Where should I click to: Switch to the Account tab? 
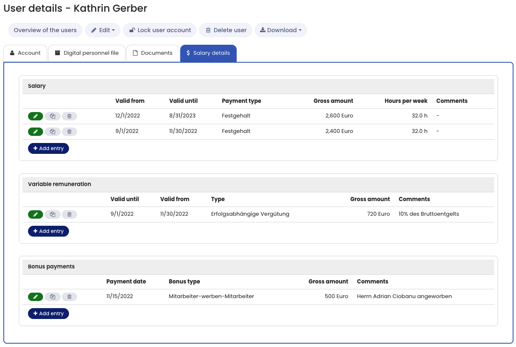click(x=25, y=53)
